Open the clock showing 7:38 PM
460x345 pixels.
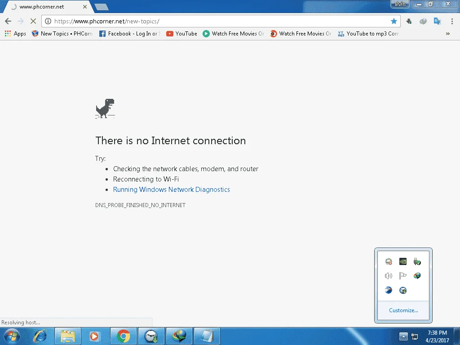pos(437,336)
